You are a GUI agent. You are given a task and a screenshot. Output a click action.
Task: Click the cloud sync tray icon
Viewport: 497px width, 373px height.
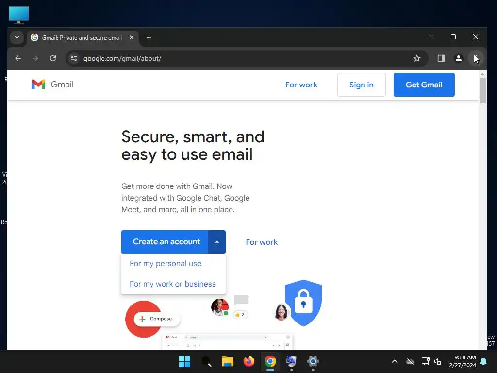coord(410,361)
